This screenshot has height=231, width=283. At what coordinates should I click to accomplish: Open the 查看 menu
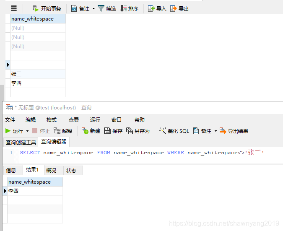(x=74, y=119)
